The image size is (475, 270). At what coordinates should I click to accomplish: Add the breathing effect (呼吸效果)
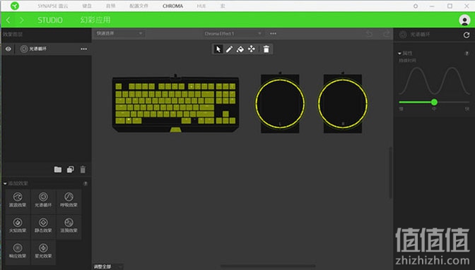[x=69, y=200]
